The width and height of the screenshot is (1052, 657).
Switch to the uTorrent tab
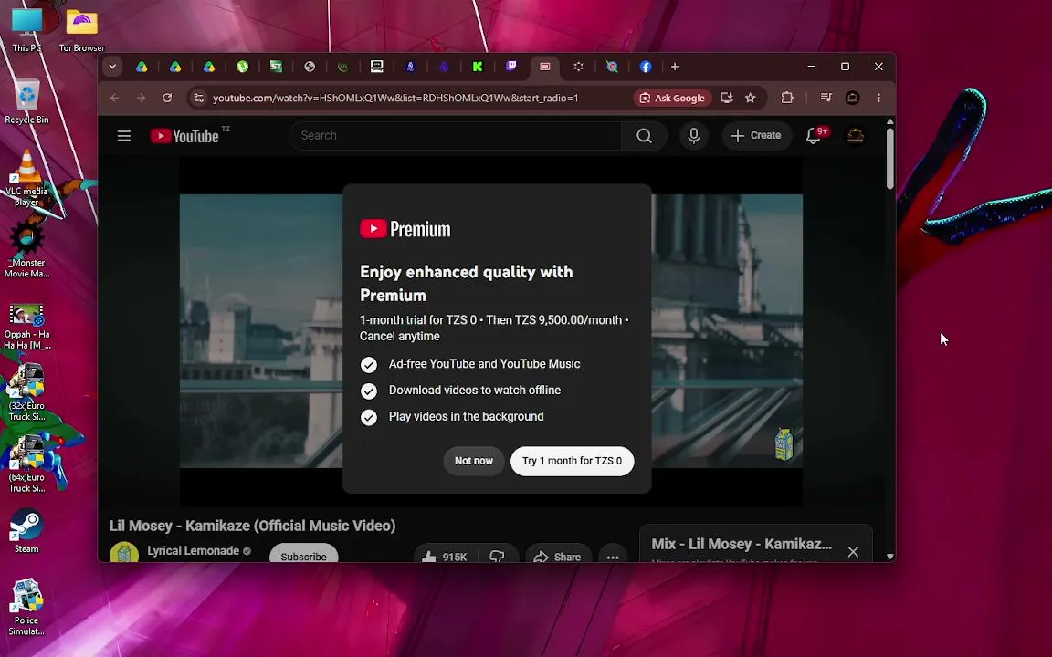click(242, 67)
